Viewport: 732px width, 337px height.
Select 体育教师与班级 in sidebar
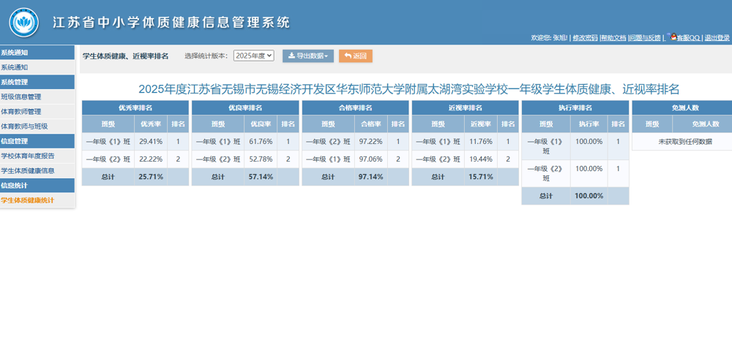pyautogui.click(x=24, y=126)
